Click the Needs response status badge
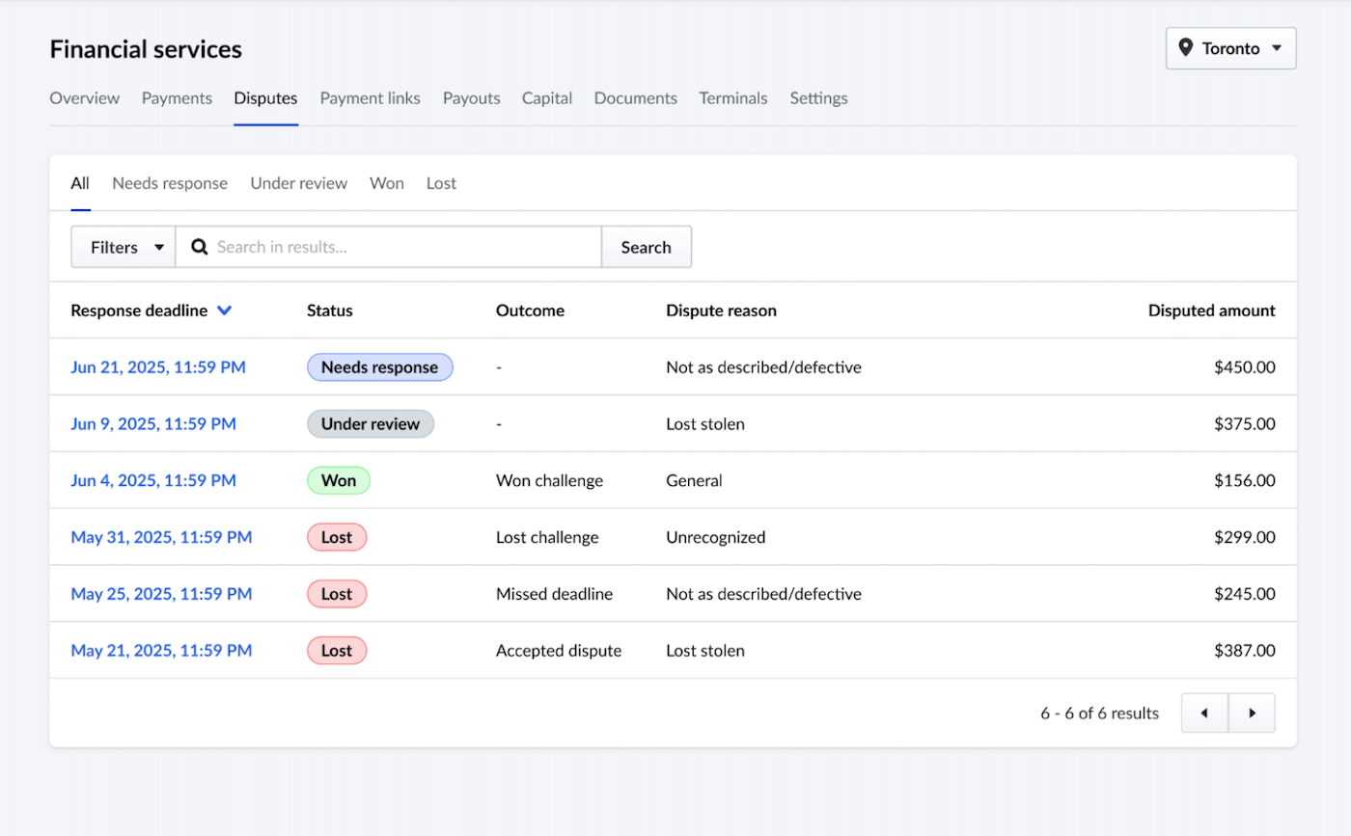This screenshot has width=1351, height=836. click(379, 367)
